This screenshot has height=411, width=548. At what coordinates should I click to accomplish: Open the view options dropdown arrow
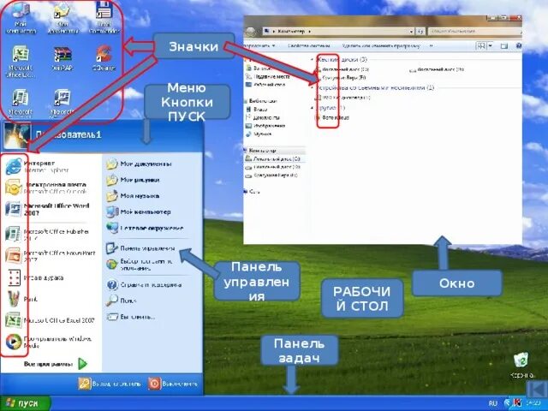point(490,45)
